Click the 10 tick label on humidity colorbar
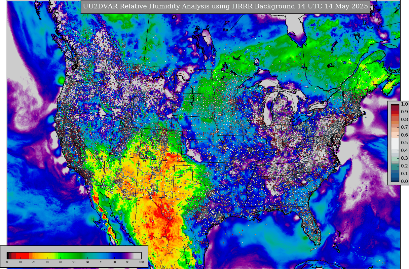 (x=20, y=262)
